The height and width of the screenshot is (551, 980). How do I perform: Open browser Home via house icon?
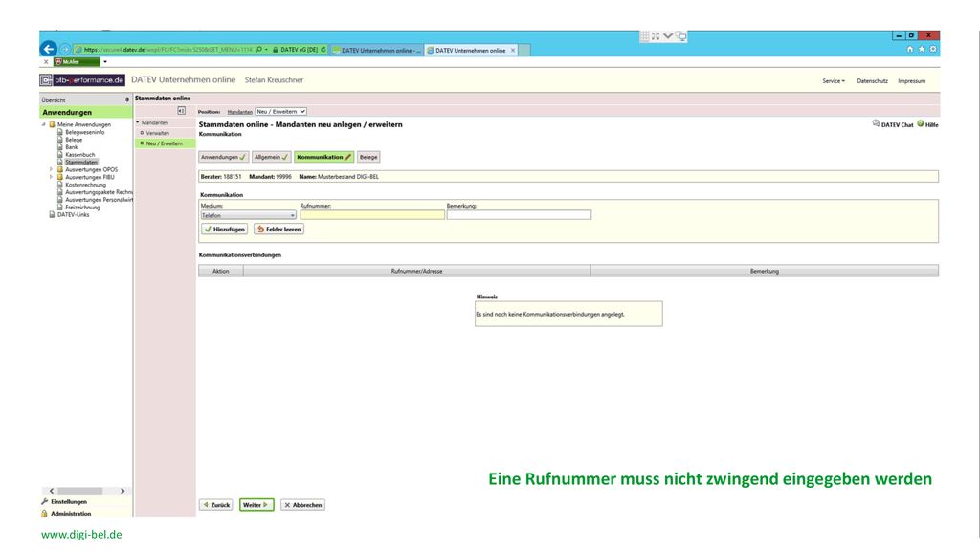[x=910, y=50]
